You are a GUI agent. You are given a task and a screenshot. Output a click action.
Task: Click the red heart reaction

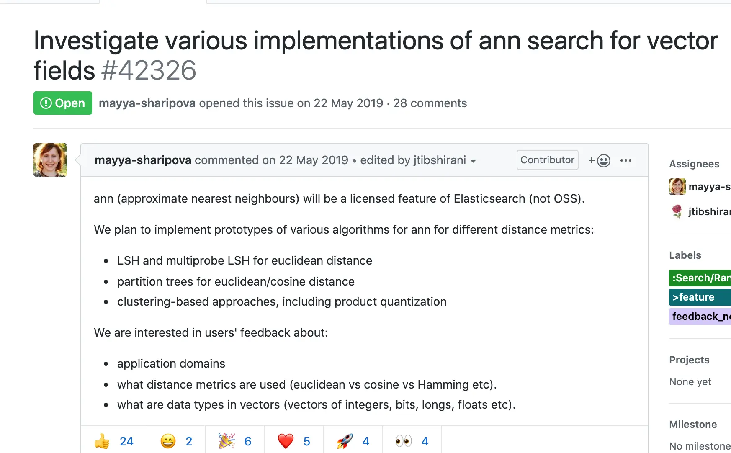(x=294, y=441)
